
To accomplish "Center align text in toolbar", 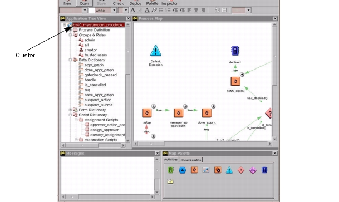I will (x=196, y=10).
